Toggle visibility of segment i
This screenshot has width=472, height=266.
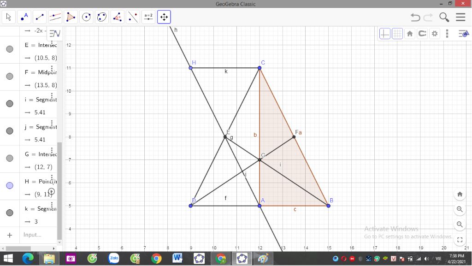click(x=10, y=104)
